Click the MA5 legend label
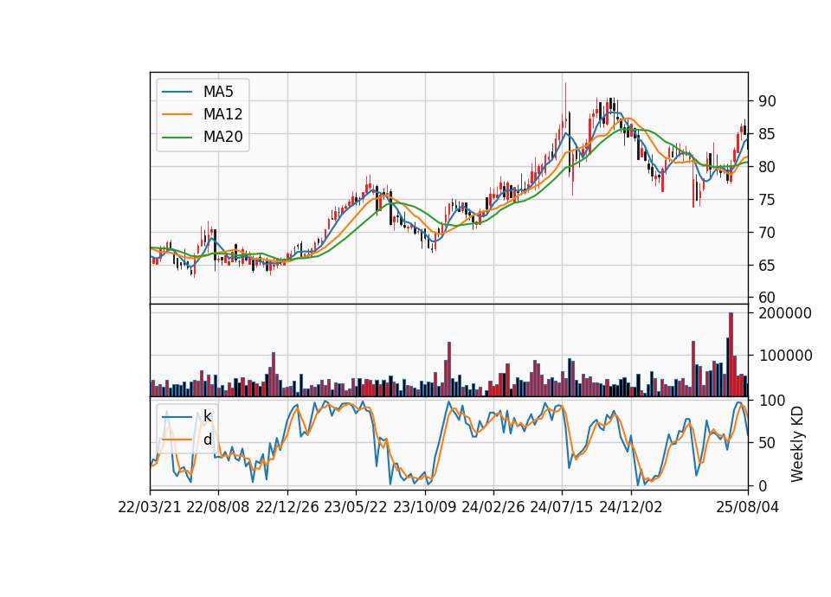The width and height of the screenshot is (831, 597). pyautogui.click(x=218, y=92)
